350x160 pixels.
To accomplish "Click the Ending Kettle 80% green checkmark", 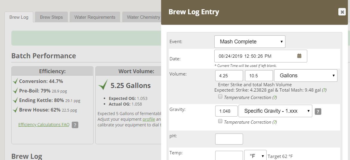I will [x=15, y=100].
